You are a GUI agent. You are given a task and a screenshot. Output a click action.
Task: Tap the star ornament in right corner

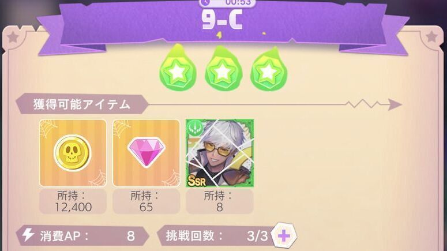[431, 37]
